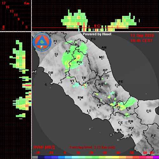
Task: Click the 'PE' city label
Action: click(x=121, y=82)
